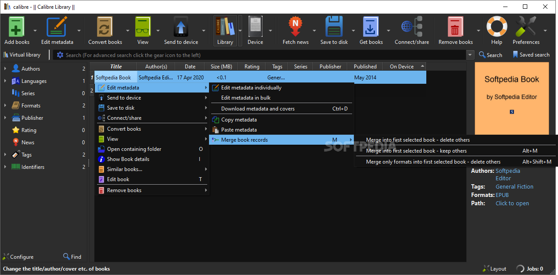Select Download metadata and covers
Screen dimensions: 558x275
pos(281,109)
